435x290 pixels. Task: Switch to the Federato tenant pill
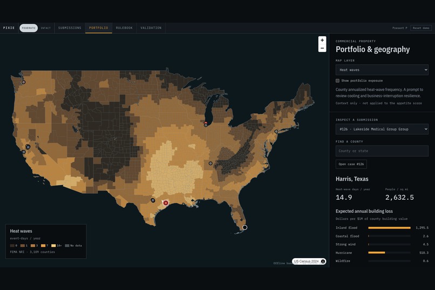tap(29, 28)
